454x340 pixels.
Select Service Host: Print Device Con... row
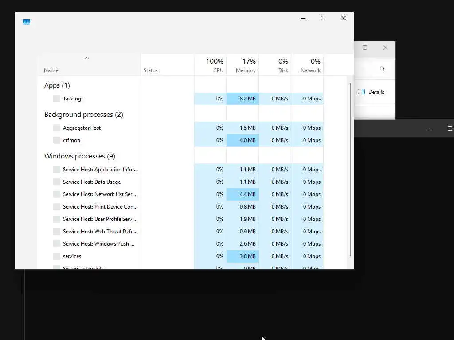click(x=181, y=207)
